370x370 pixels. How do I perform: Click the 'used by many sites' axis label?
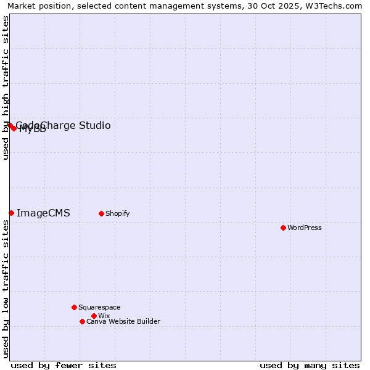pyautogui.click(x=310, y=365)
